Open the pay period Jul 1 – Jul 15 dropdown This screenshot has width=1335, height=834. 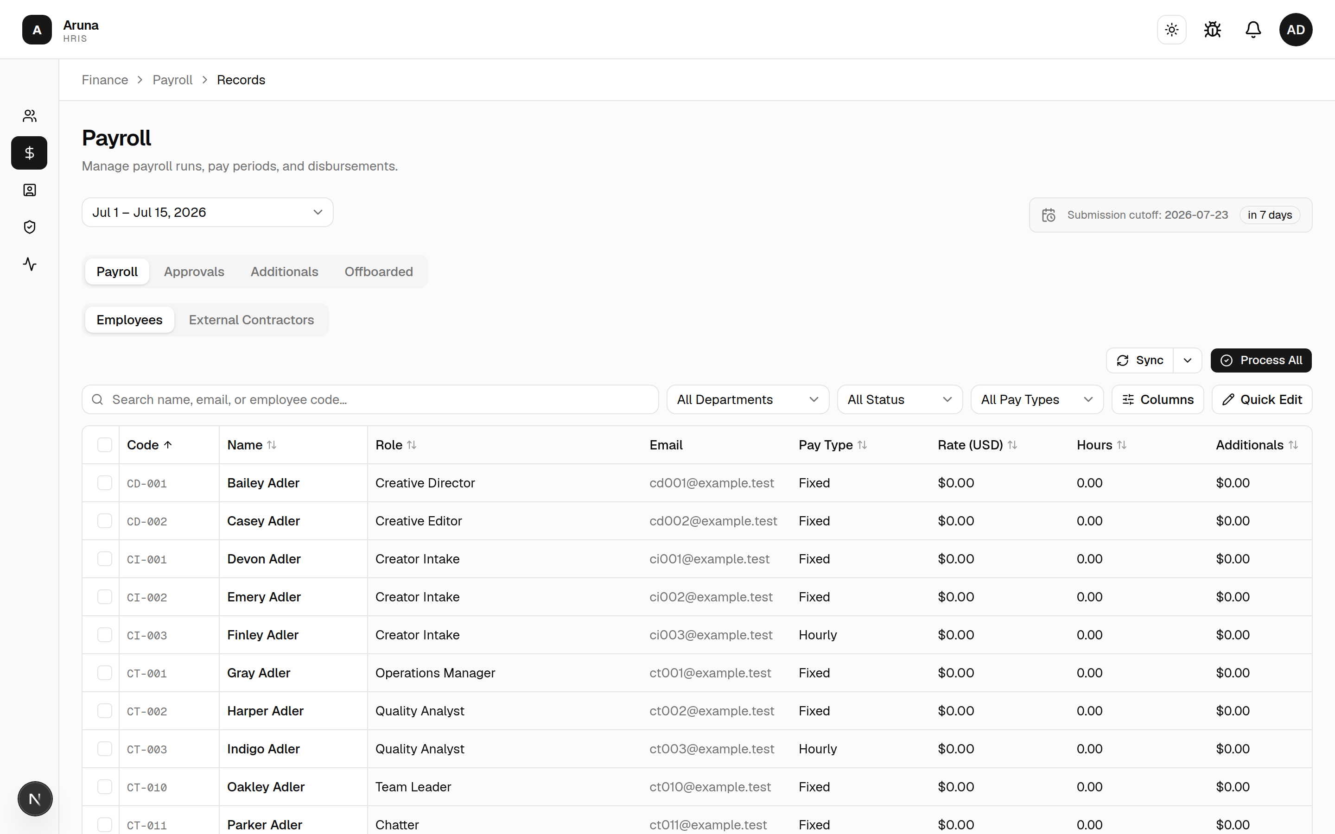pyautogui.click(x=207, y=212)
